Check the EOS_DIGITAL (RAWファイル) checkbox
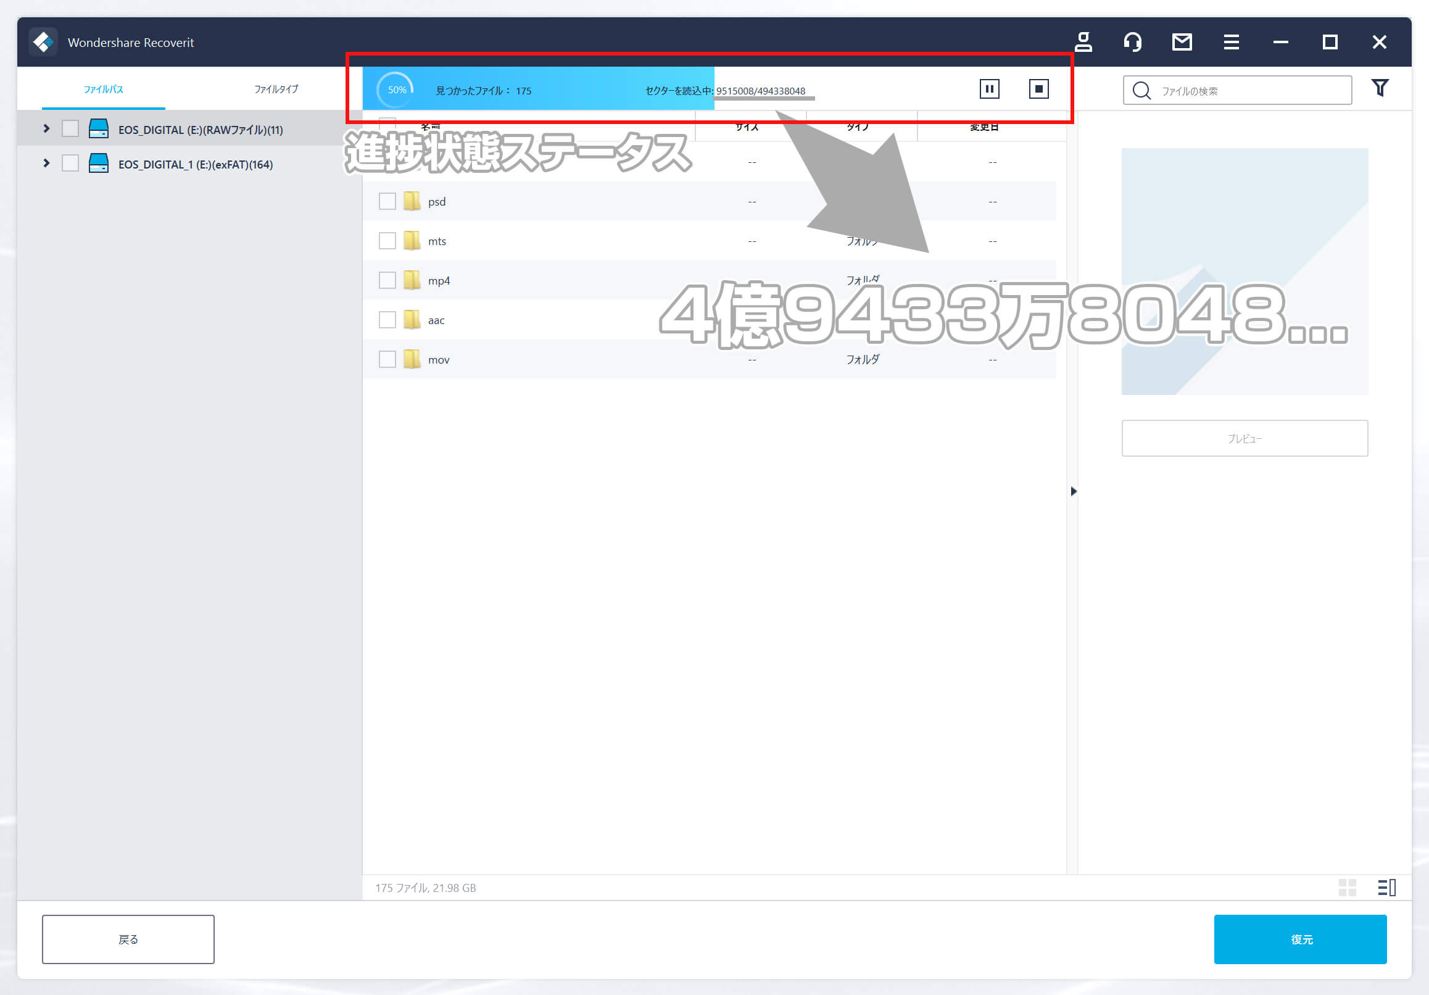 [x=70, y=129]
